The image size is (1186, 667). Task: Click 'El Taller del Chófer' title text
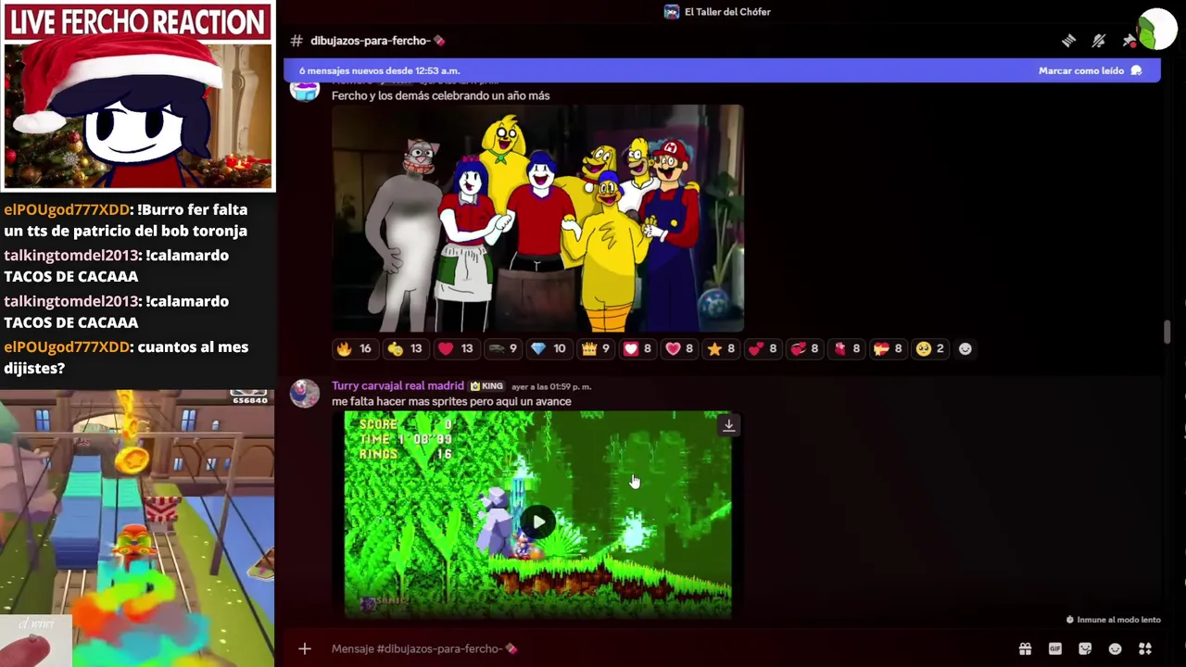click(727, 12)
